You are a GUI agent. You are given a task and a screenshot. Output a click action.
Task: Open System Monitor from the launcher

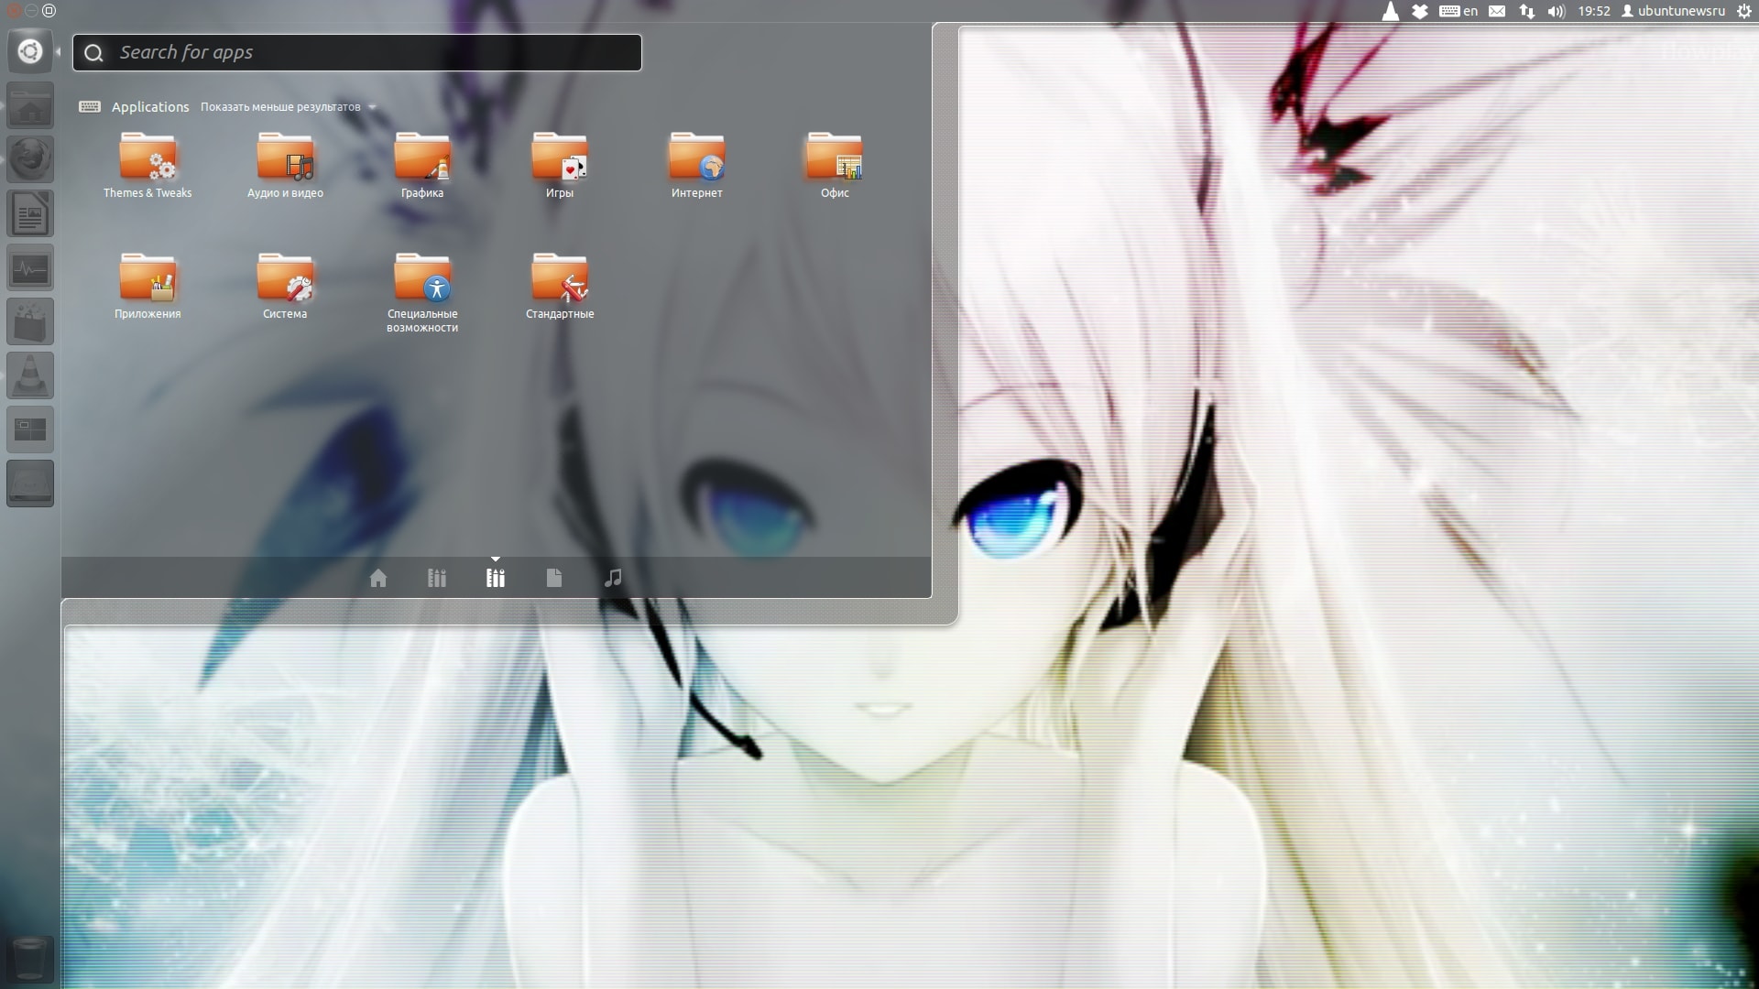[x=30, y=267]
